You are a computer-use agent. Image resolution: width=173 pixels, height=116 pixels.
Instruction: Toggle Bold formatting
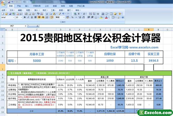[x=25, y=17]
